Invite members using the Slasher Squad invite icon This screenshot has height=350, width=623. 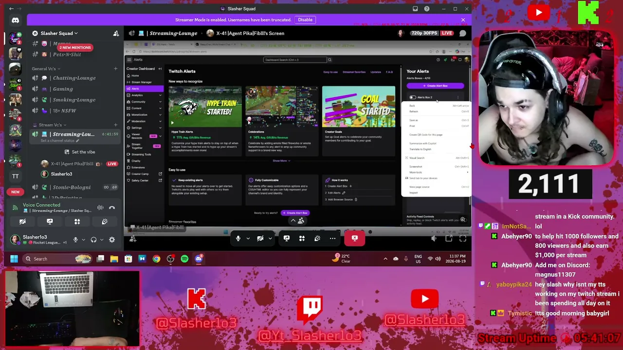(x=116, y=33)
